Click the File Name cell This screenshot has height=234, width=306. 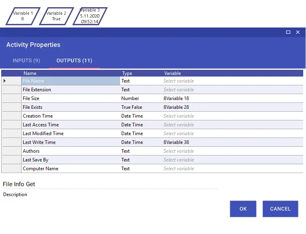[x=71, y=81]
